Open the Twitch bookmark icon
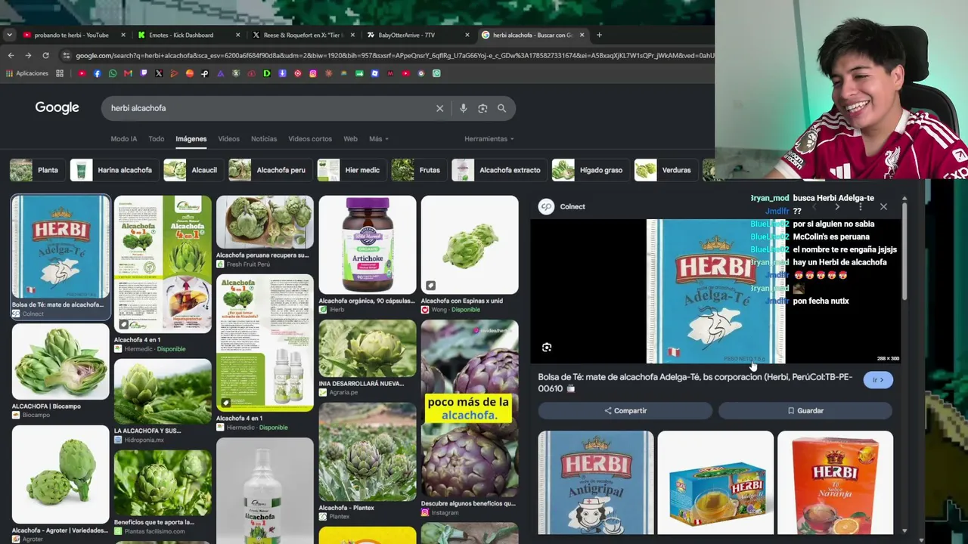968x544 pixels. click(144, 73)
